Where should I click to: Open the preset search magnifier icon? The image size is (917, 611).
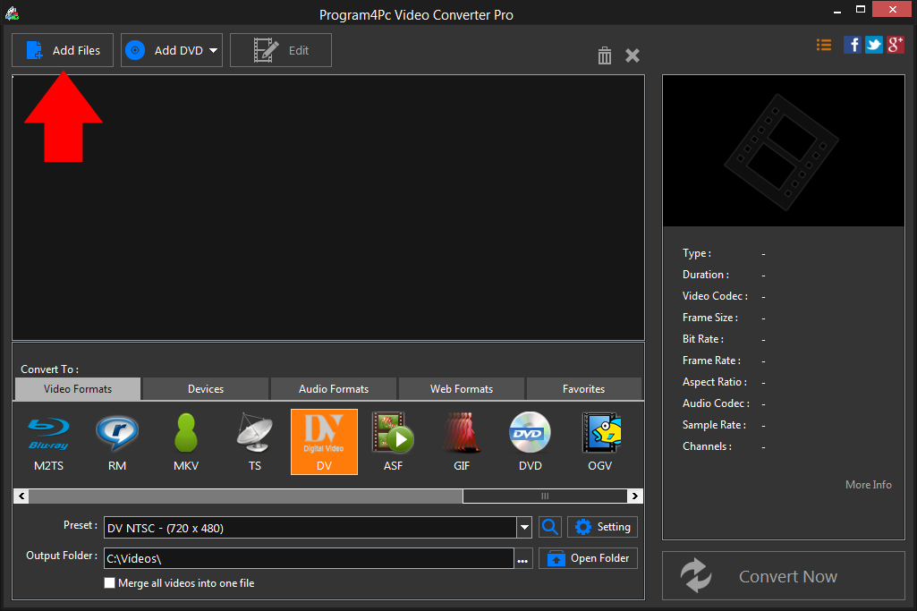pos(550,527)
